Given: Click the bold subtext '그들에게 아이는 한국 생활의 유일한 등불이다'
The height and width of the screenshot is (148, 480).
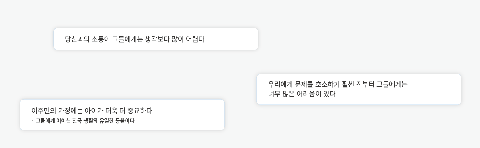Looking at the screenshot, I should click(85, 121).
